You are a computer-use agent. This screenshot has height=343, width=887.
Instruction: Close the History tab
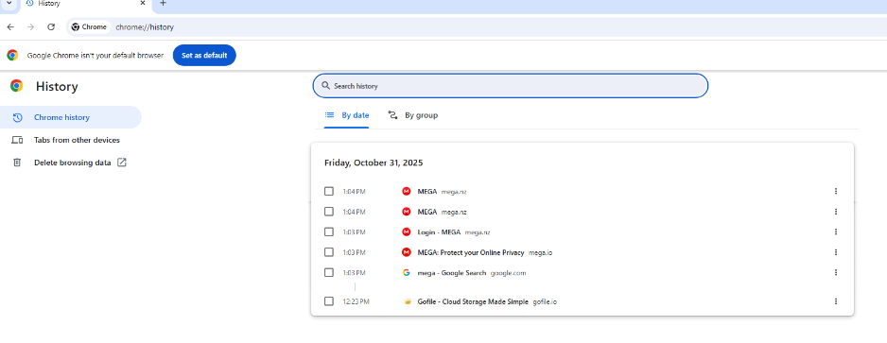coord(143,4)
